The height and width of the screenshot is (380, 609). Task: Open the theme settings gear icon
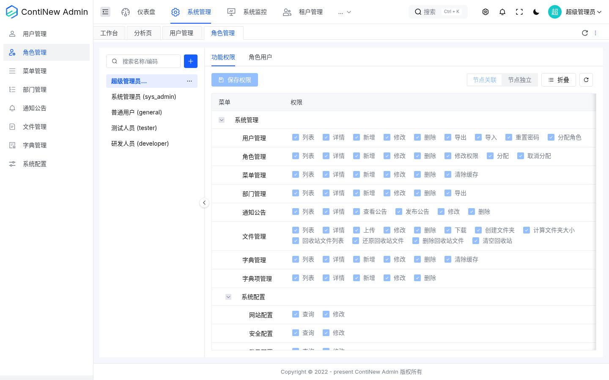[x=486, y=12]
